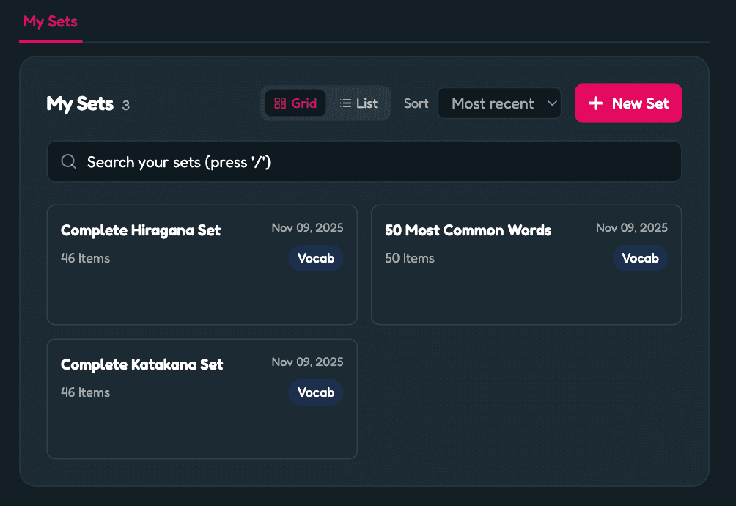
Task: Expand the sort dropdown chevron arrow
Action: point(552,103)
